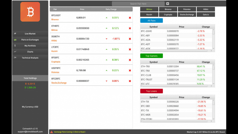The image size is (238, 134).
Task: Remove BTCZBTC pair with red X
Action: point(130,81)
